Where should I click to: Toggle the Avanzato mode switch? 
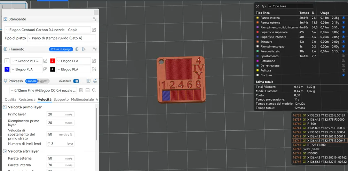pyautogui.click(x=76, y=81)
